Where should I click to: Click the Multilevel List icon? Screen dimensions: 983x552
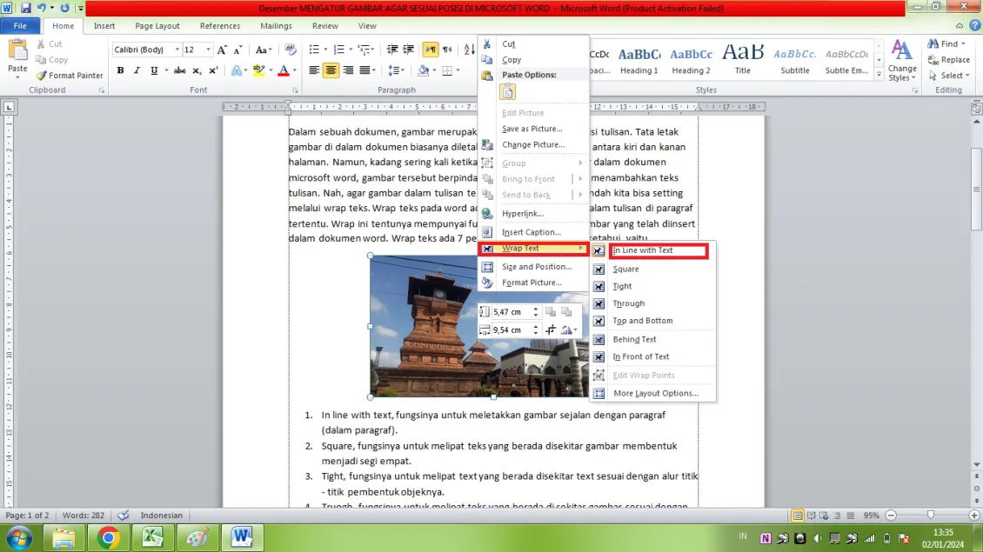coord(364,50)
